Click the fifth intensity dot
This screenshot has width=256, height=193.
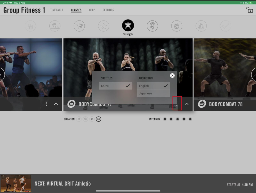tap(190, 119)
